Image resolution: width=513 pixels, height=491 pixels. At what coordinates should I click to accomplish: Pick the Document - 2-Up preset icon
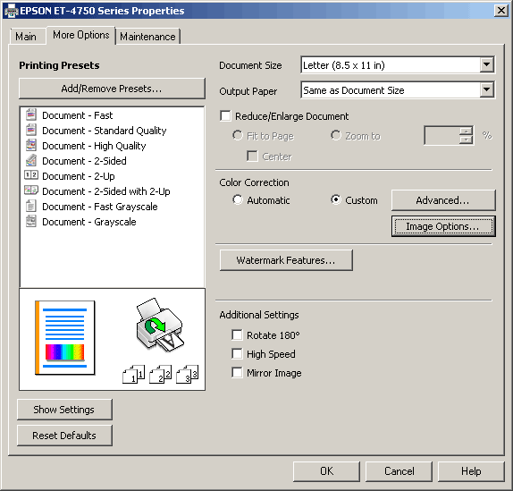point(31,175)
